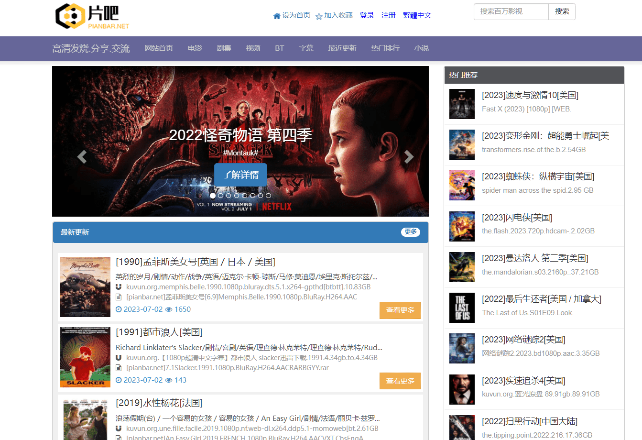Switch to 繁體中文
This screenshot has width=642, height=440.
[417, 15]
